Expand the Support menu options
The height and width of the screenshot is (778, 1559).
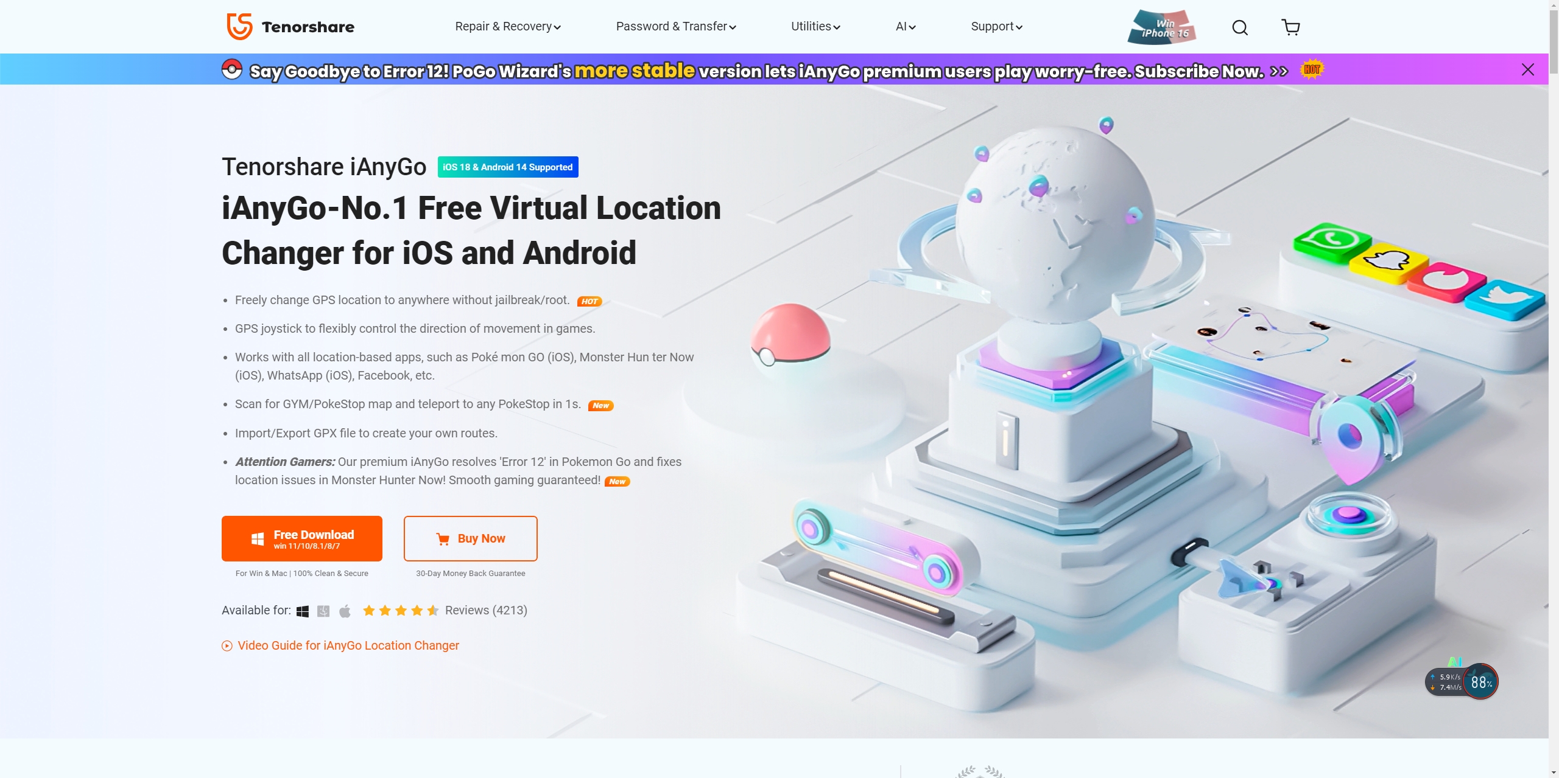click(x=995, y=27)
